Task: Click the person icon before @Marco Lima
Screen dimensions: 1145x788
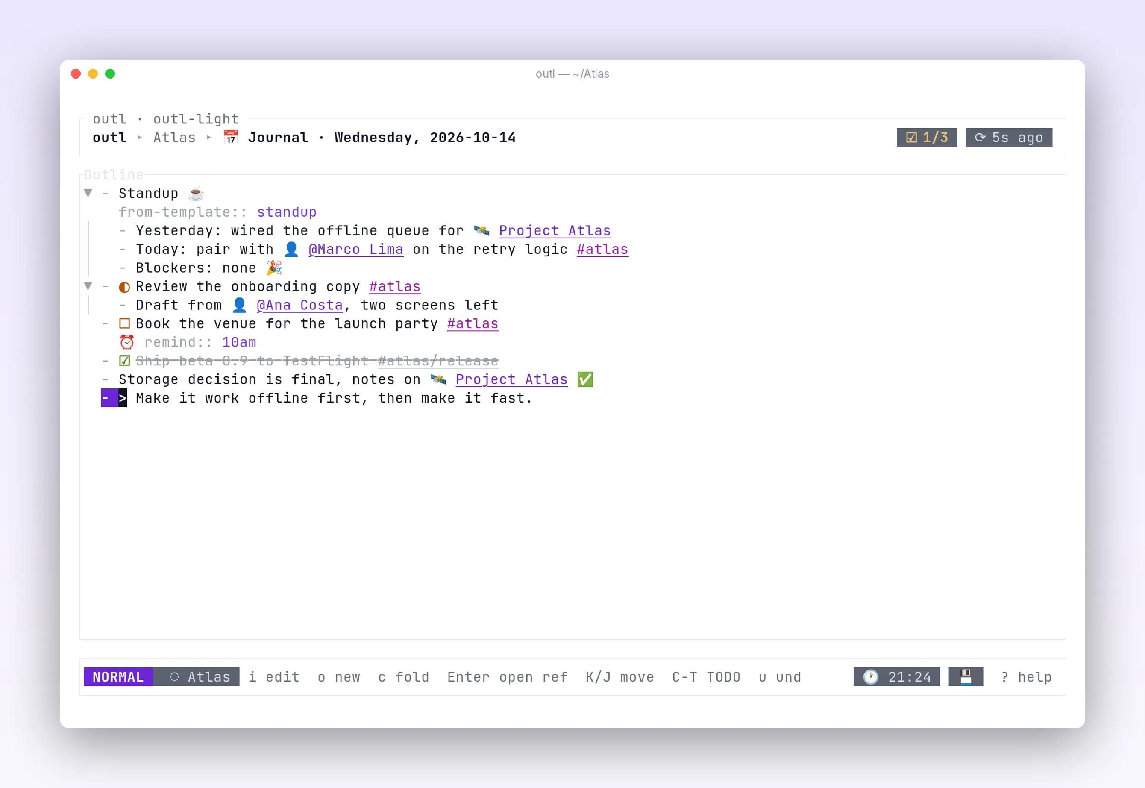Action: [x=291, y=249]
